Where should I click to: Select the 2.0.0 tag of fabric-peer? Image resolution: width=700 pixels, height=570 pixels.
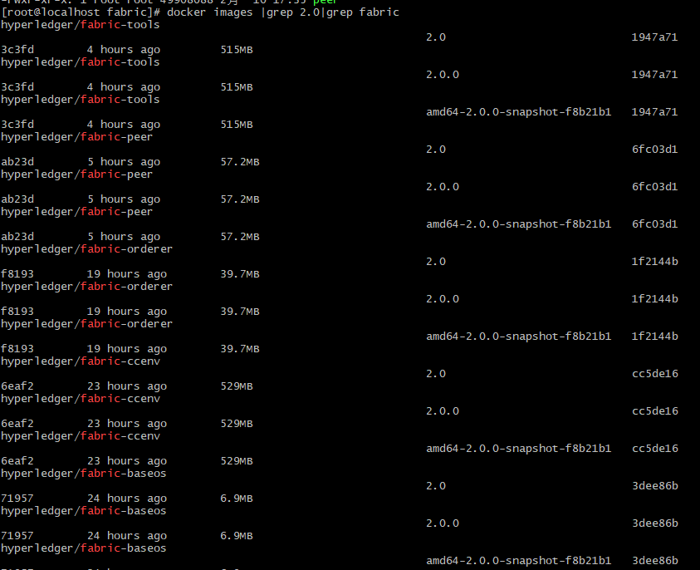tap(443, 187)
